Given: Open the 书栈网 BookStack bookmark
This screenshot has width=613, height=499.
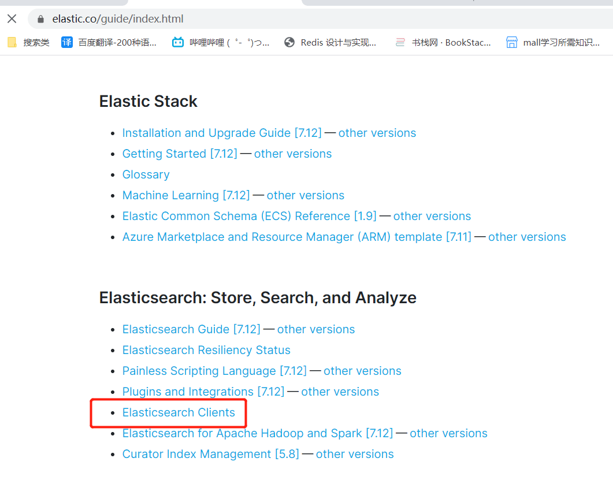Looking at the screenshot, I should coord(443,42).
